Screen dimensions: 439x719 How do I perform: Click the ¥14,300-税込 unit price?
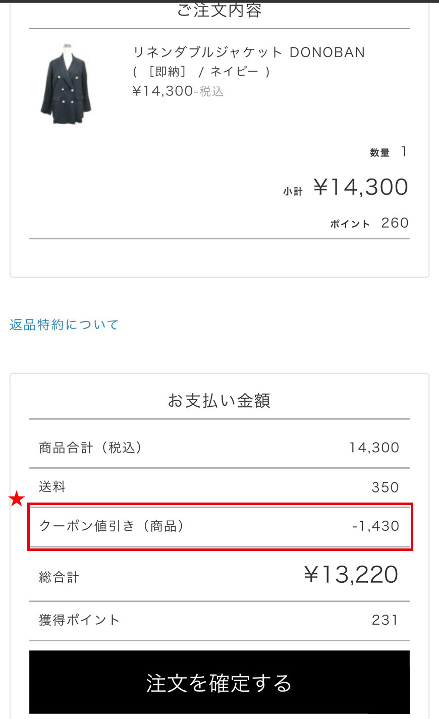coord(178,91)
